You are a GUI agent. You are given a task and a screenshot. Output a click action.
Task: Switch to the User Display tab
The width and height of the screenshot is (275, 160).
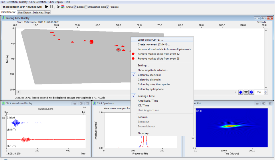[x=24, y=13]
